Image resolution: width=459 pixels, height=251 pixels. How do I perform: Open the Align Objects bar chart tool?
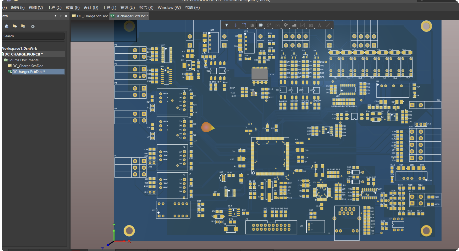click(x=252, y=25)
